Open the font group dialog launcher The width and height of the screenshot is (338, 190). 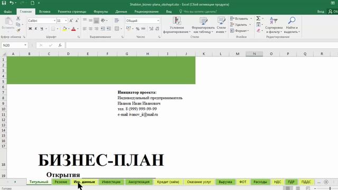coord(79,37)
